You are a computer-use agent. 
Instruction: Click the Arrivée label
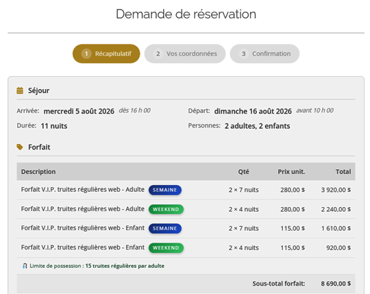(x=28, y=110)
